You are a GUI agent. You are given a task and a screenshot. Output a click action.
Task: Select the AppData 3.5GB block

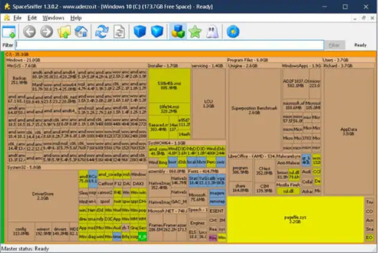click(x=348, y=132)
